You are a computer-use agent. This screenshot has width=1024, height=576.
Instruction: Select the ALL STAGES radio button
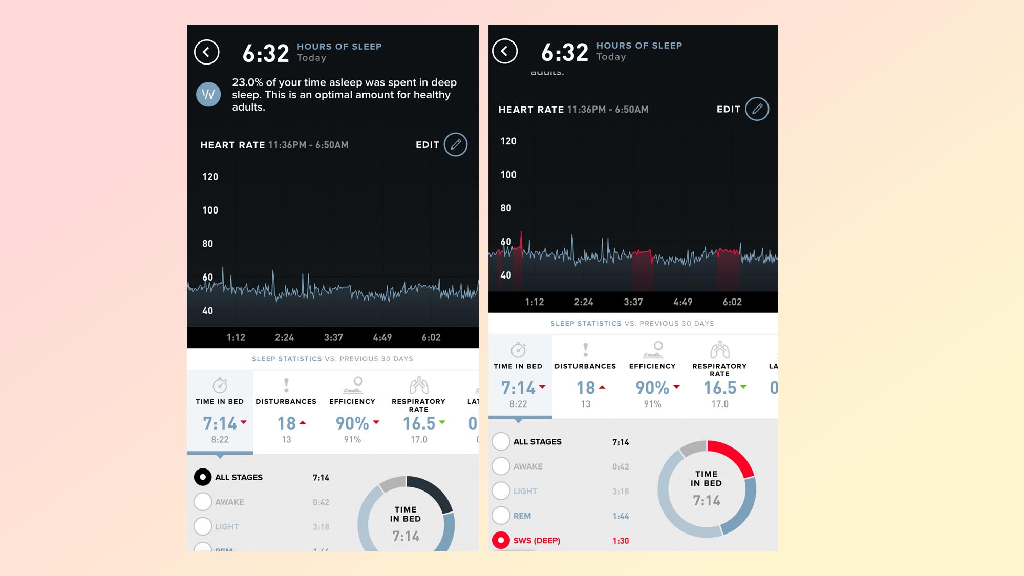coord(203,477)
